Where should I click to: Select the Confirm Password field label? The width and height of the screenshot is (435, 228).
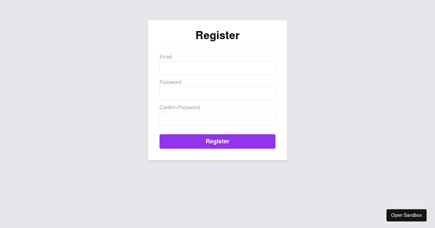[x=180, y=107]
